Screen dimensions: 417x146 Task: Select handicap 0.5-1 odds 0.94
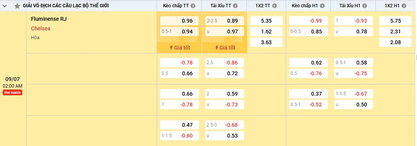coord(179,32)
